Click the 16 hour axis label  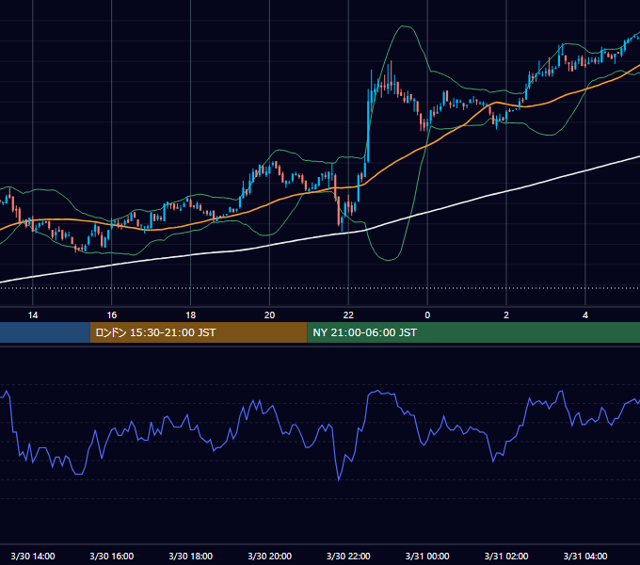tap(111, 315)
